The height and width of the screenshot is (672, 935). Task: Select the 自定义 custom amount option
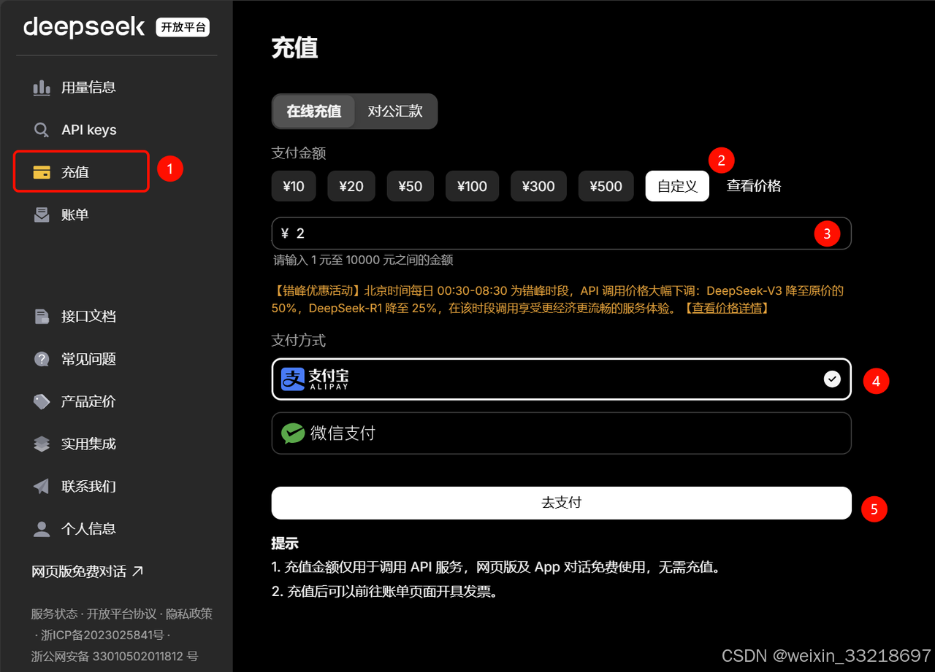[x=677, y=186]
